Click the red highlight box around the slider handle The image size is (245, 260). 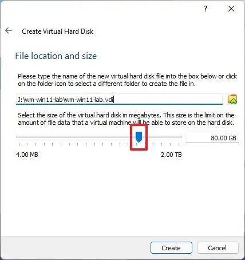(x=139, y=137)
